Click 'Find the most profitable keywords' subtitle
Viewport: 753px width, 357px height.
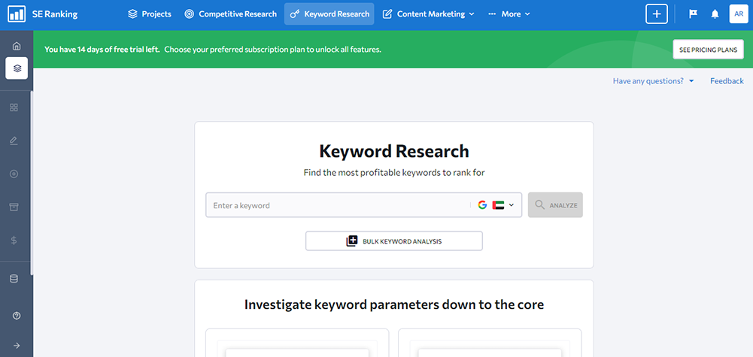point(393,173)
